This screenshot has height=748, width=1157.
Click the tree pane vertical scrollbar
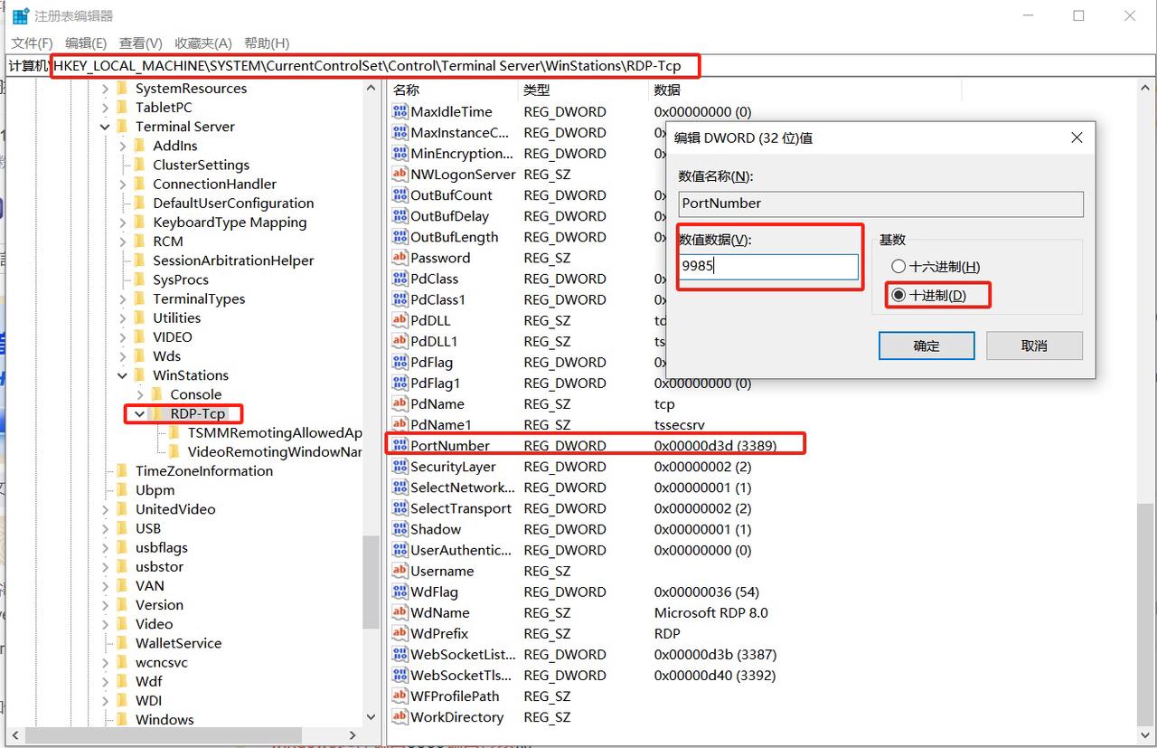click(x=371, y=579)
